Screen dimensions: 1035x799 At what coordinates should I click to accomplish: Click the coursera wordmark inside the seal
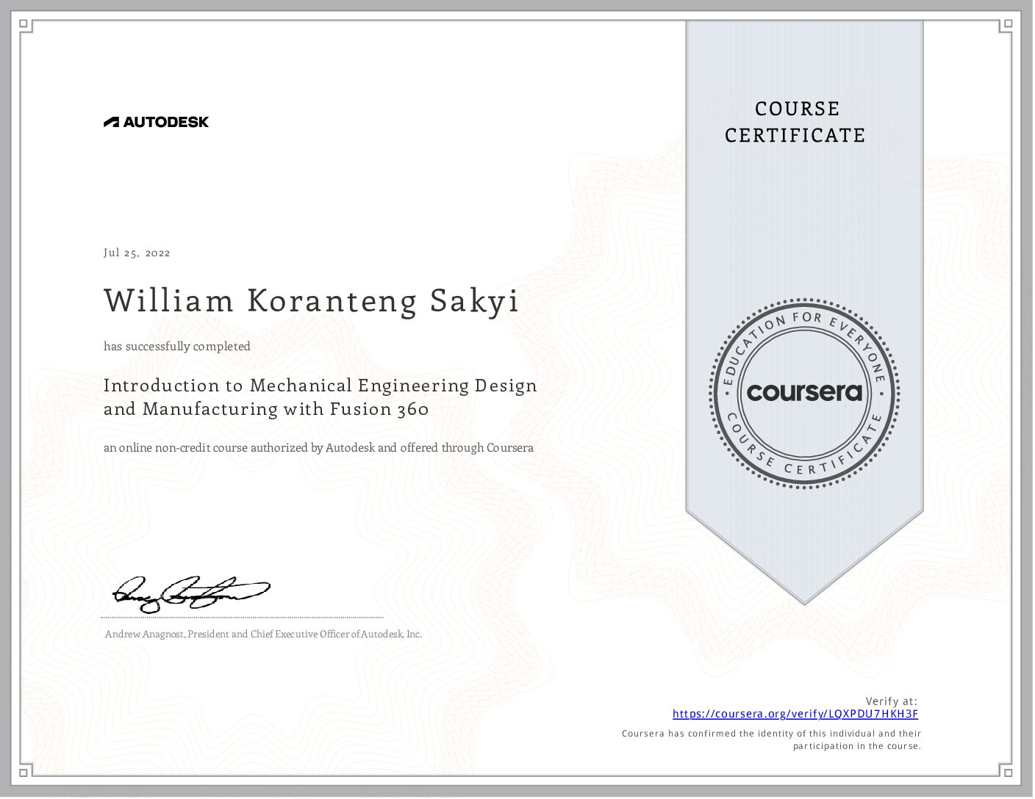click(x=804, y=392)
